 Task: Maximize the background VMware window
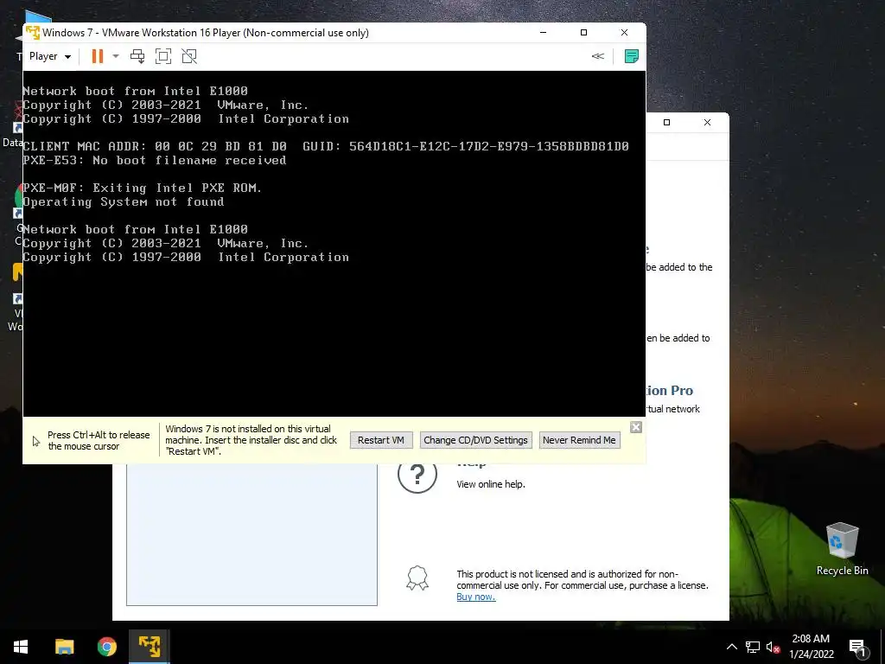coord(666,122)
